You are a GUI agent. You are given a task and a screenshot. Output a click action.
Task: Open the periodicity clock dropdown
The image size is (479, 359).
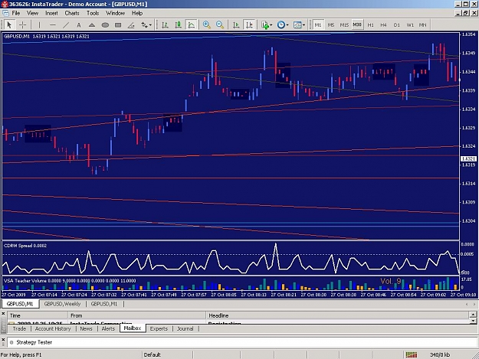[x=283, y=25]
